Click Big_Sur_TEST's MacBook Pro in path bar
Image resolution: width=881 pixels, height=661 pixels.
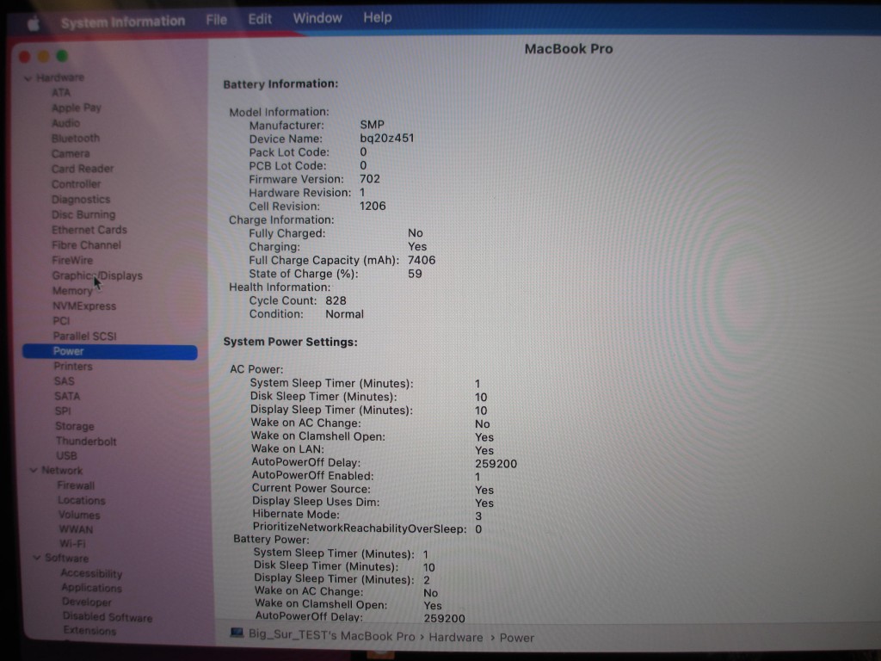(331, 636)
